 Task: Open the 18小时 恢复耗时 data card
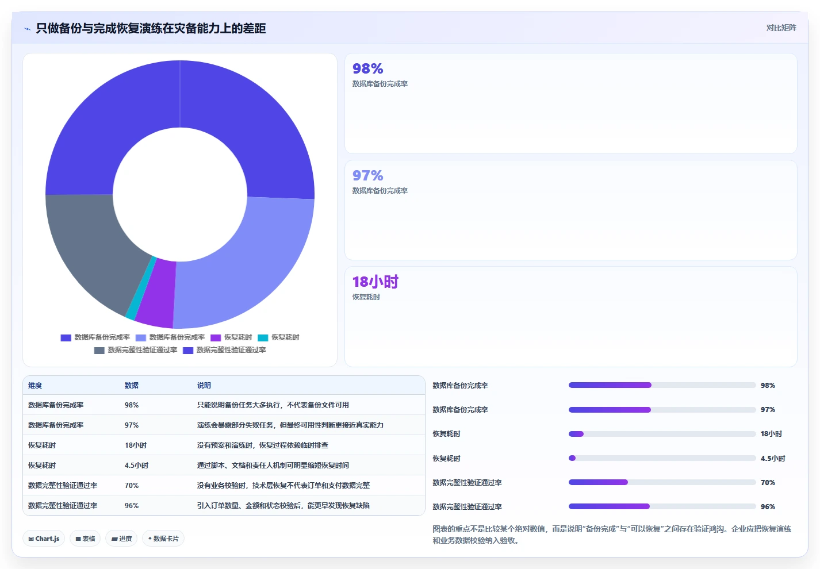point(571,317)
